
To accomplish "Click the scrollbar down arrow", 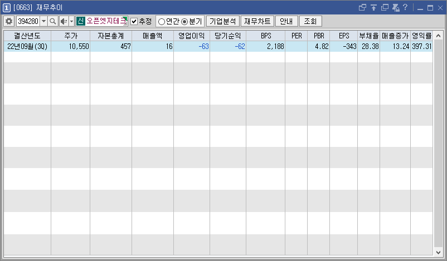I will coord(438,252).
